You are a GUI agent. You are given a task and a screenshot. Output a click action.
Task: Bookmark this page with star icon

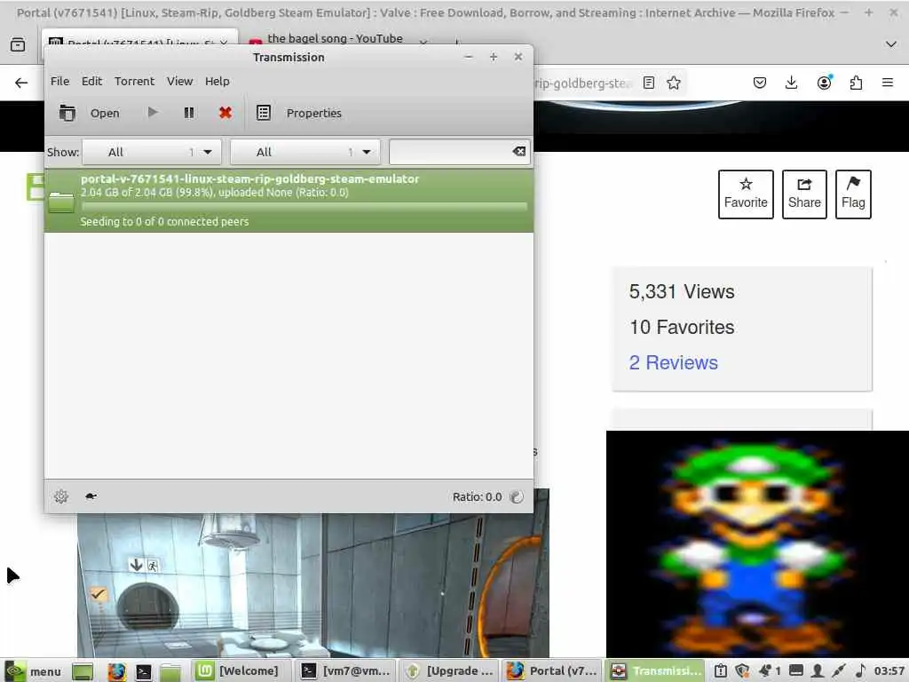click(674, 83)
